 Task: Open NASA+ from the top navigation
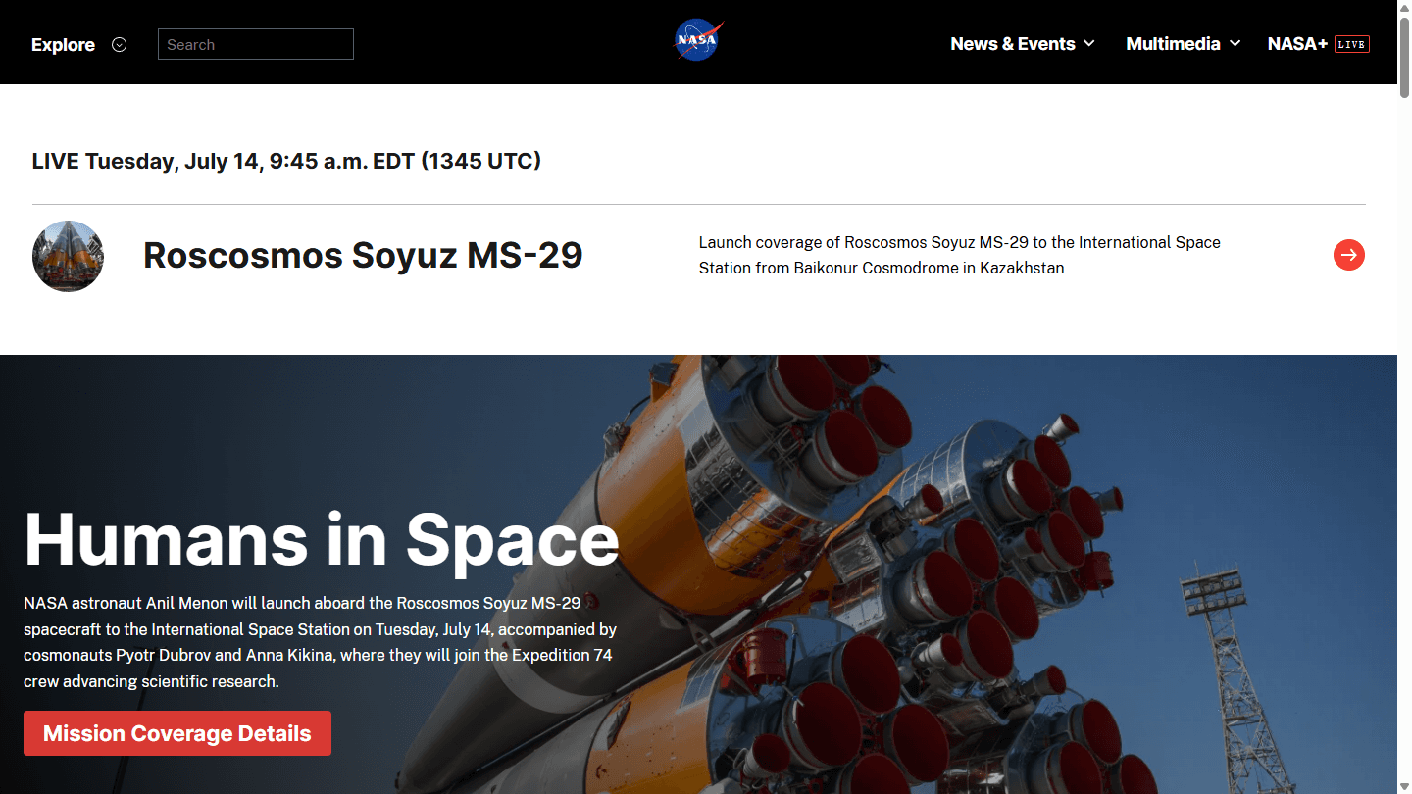pos(1297,44)
